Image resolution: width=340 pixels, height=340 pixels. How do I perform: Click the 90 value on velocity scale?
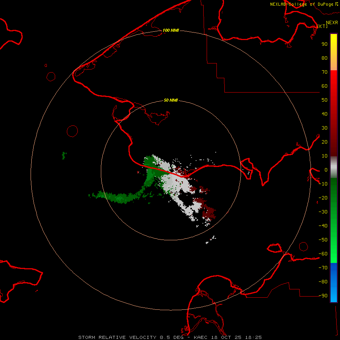pos(325,44)
